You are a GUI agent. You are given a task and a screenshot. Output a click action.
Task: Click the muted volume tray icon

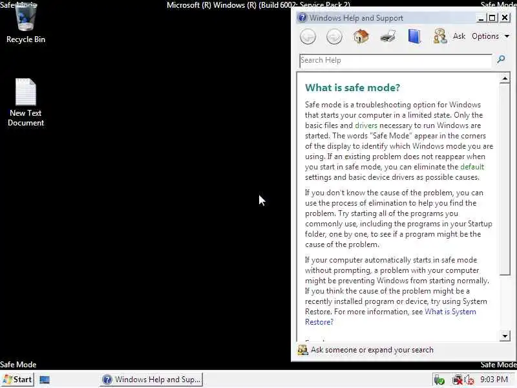pos(469,380)
